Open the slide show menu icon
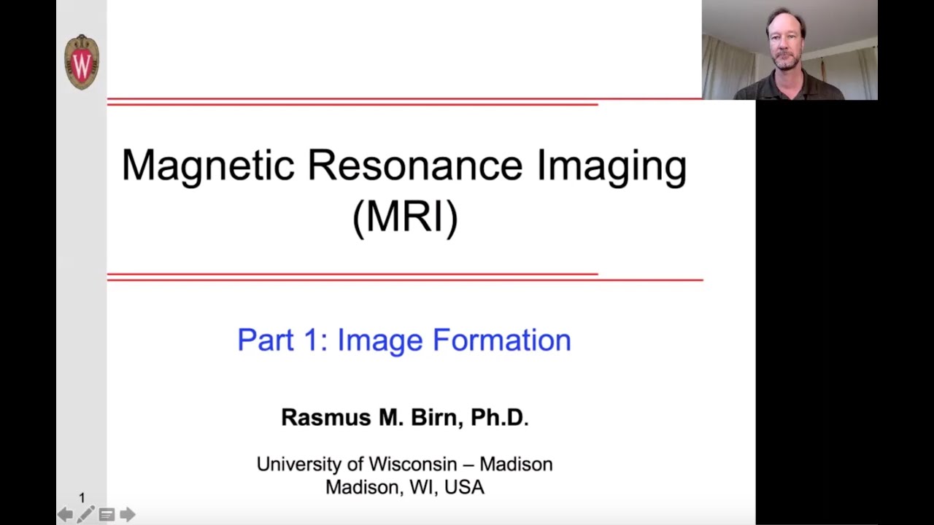 coord(107,515)
